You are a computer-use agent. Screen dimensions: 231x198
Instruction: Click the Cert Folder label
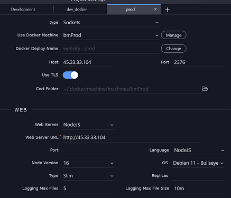coord(47,89)
